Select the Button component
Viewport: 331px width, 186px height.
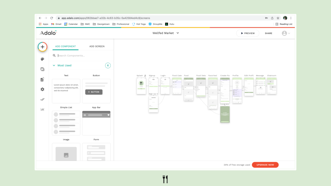tap(96, 91)
